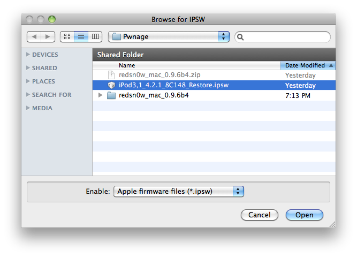Viewport: 357px width, 257px height.
Task: Click the Shared Folder header bar
Action: [x=214, y=55]
